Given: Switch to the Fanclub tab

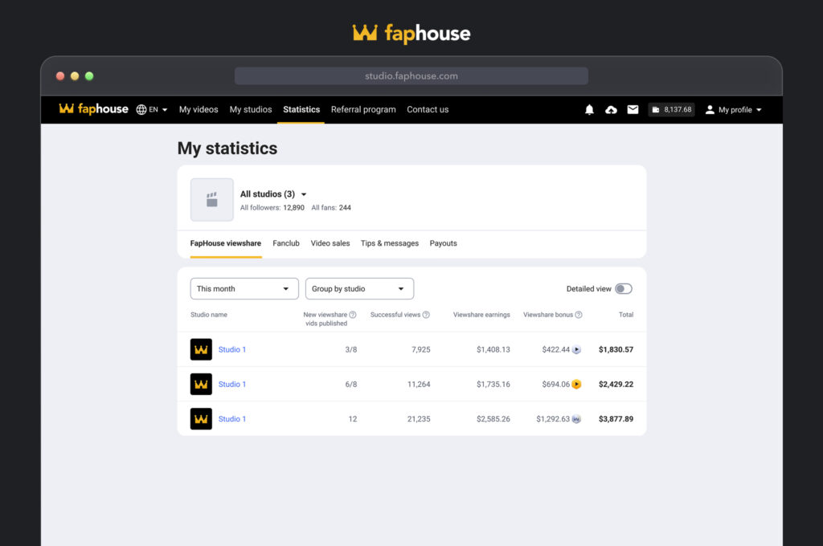Looking at the screenshot, I should pos(286,243).
